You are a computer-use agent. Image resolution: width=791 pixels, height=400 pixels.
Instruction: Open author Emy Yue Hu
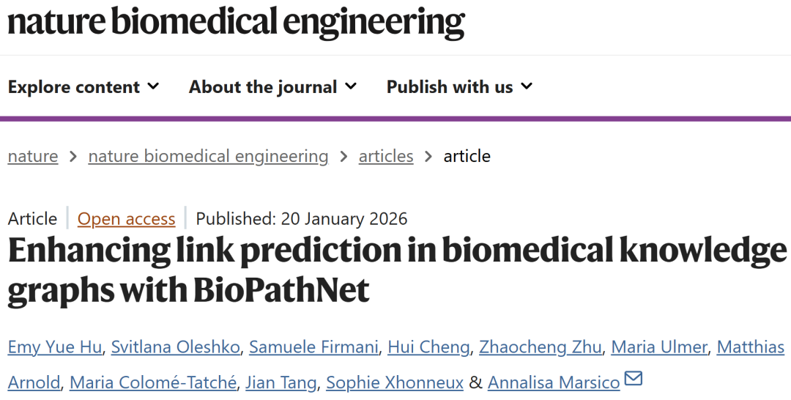[55, 347]
